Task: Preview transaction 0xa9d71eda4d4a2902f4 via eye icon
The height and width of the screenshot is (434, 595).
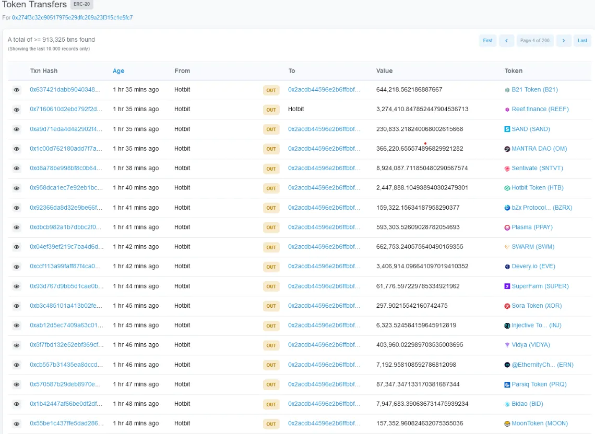Action: [17, 129]
